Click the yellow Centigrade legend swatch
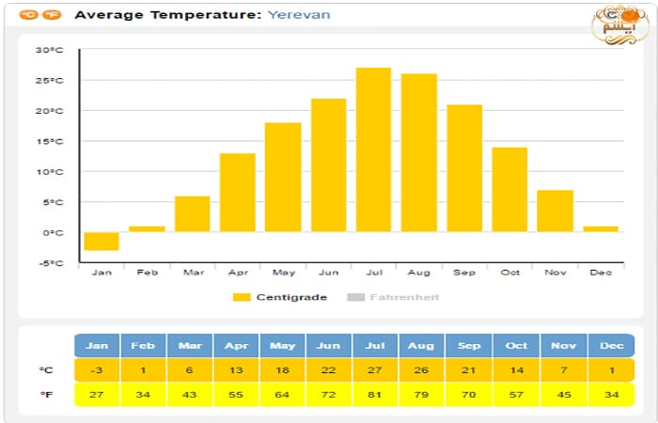This screenshot has height=423, width=658. (242, 297)
